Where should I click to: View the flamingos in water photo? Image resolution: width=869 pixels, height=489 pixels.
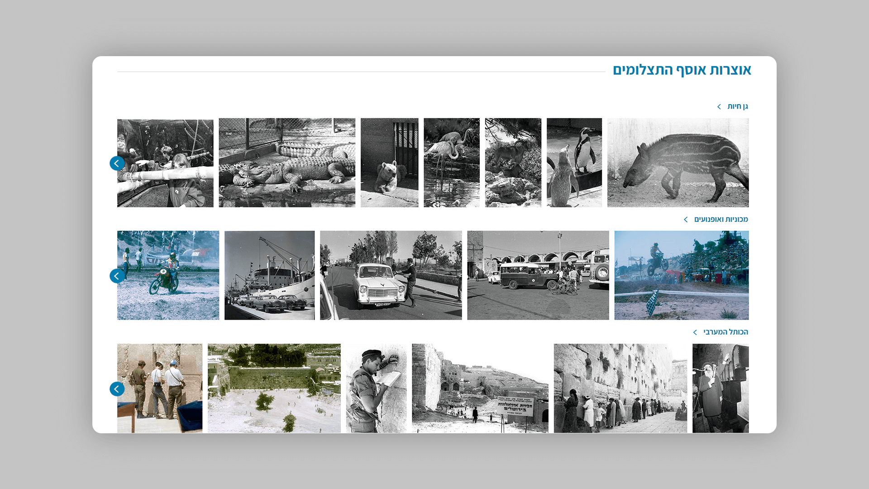[x=451, y=163]
